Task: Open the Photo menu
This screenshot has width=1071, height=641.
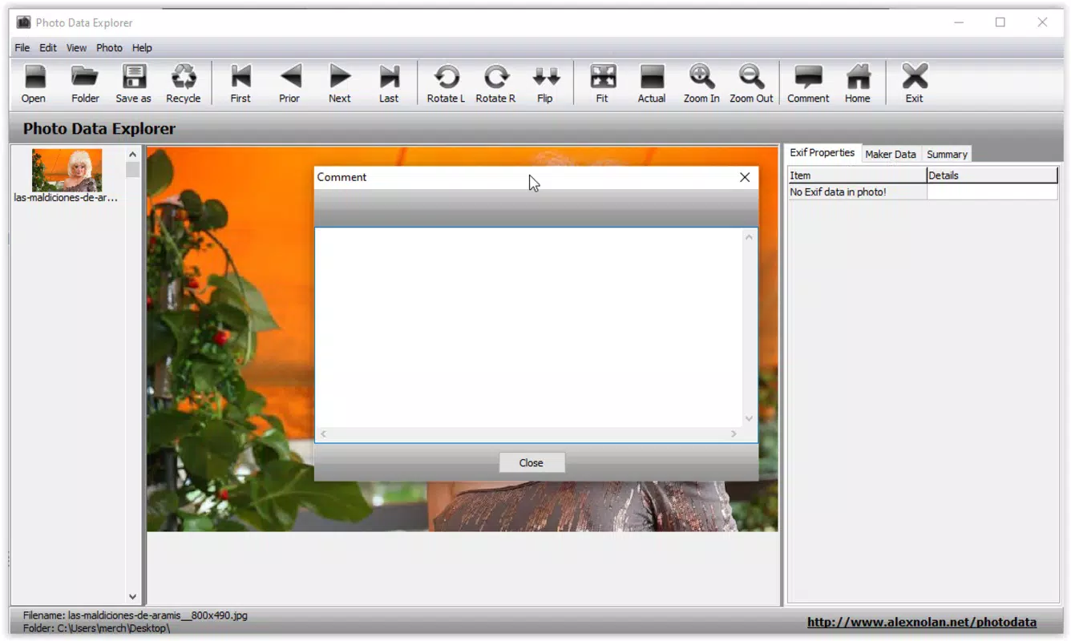Action: tap(110, 48)
